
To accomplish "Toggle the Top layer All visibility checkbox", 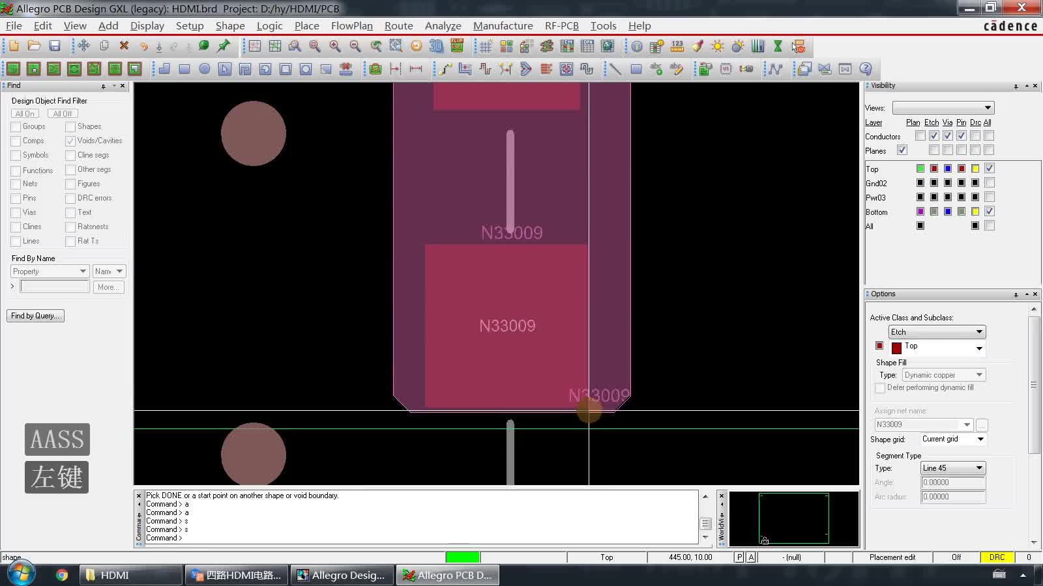I will [990, 169].
